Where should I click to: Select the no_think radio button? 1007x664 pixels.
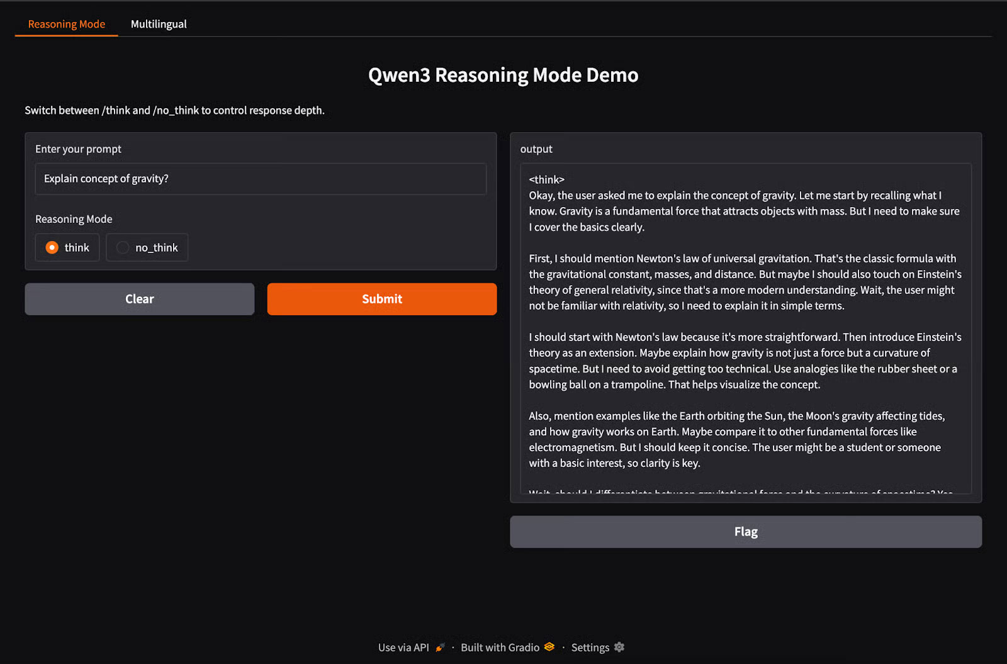(123, 247)
